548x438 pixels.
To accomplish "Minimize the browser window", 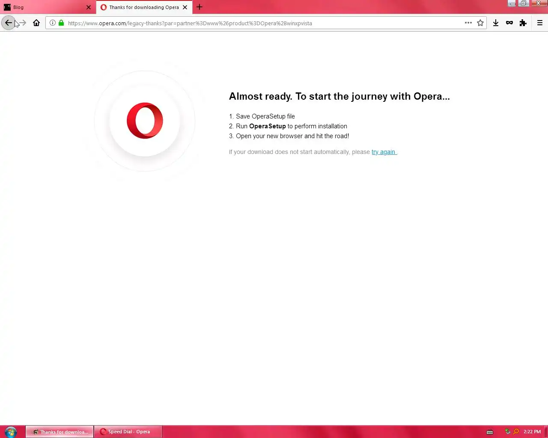I will (512, 3).
